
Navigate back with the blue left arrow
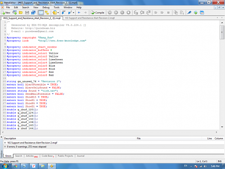pyautogui.click(x=79, y=13)
